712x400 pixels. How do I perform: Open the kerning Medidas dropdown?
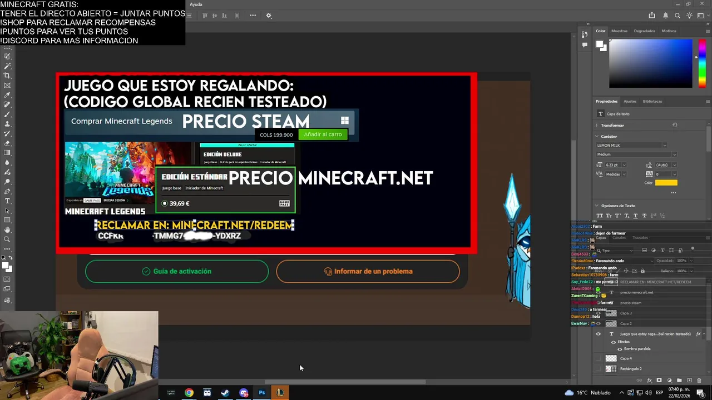coord(624,174)
